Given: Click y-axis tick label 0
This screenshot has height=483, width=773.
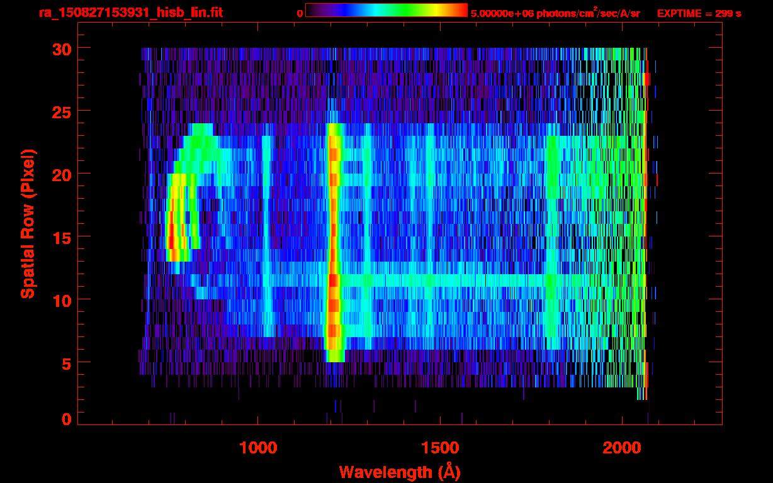Looking at the screenshot, I should click(x=67, y=419).
